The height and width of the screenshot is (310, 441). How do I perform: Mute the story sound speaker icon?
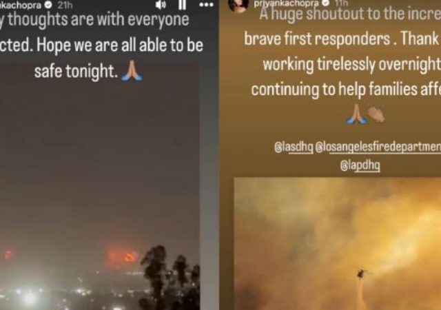coord(161,5)
